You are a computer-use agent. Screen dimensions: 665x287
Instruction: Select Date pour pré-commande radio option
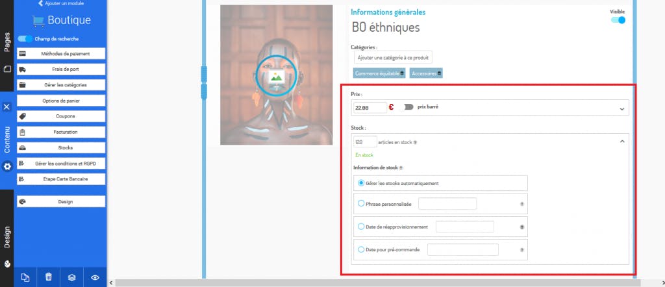pos(361,249)
